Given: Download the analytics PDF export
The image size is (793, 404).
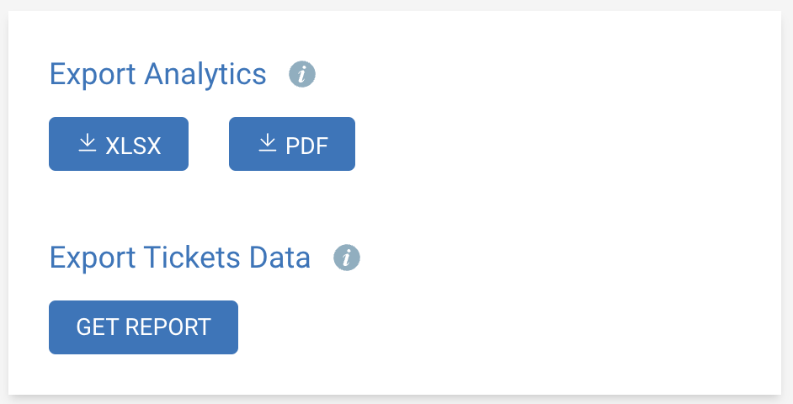Looking at the screenshot, I should pos(292,144).
